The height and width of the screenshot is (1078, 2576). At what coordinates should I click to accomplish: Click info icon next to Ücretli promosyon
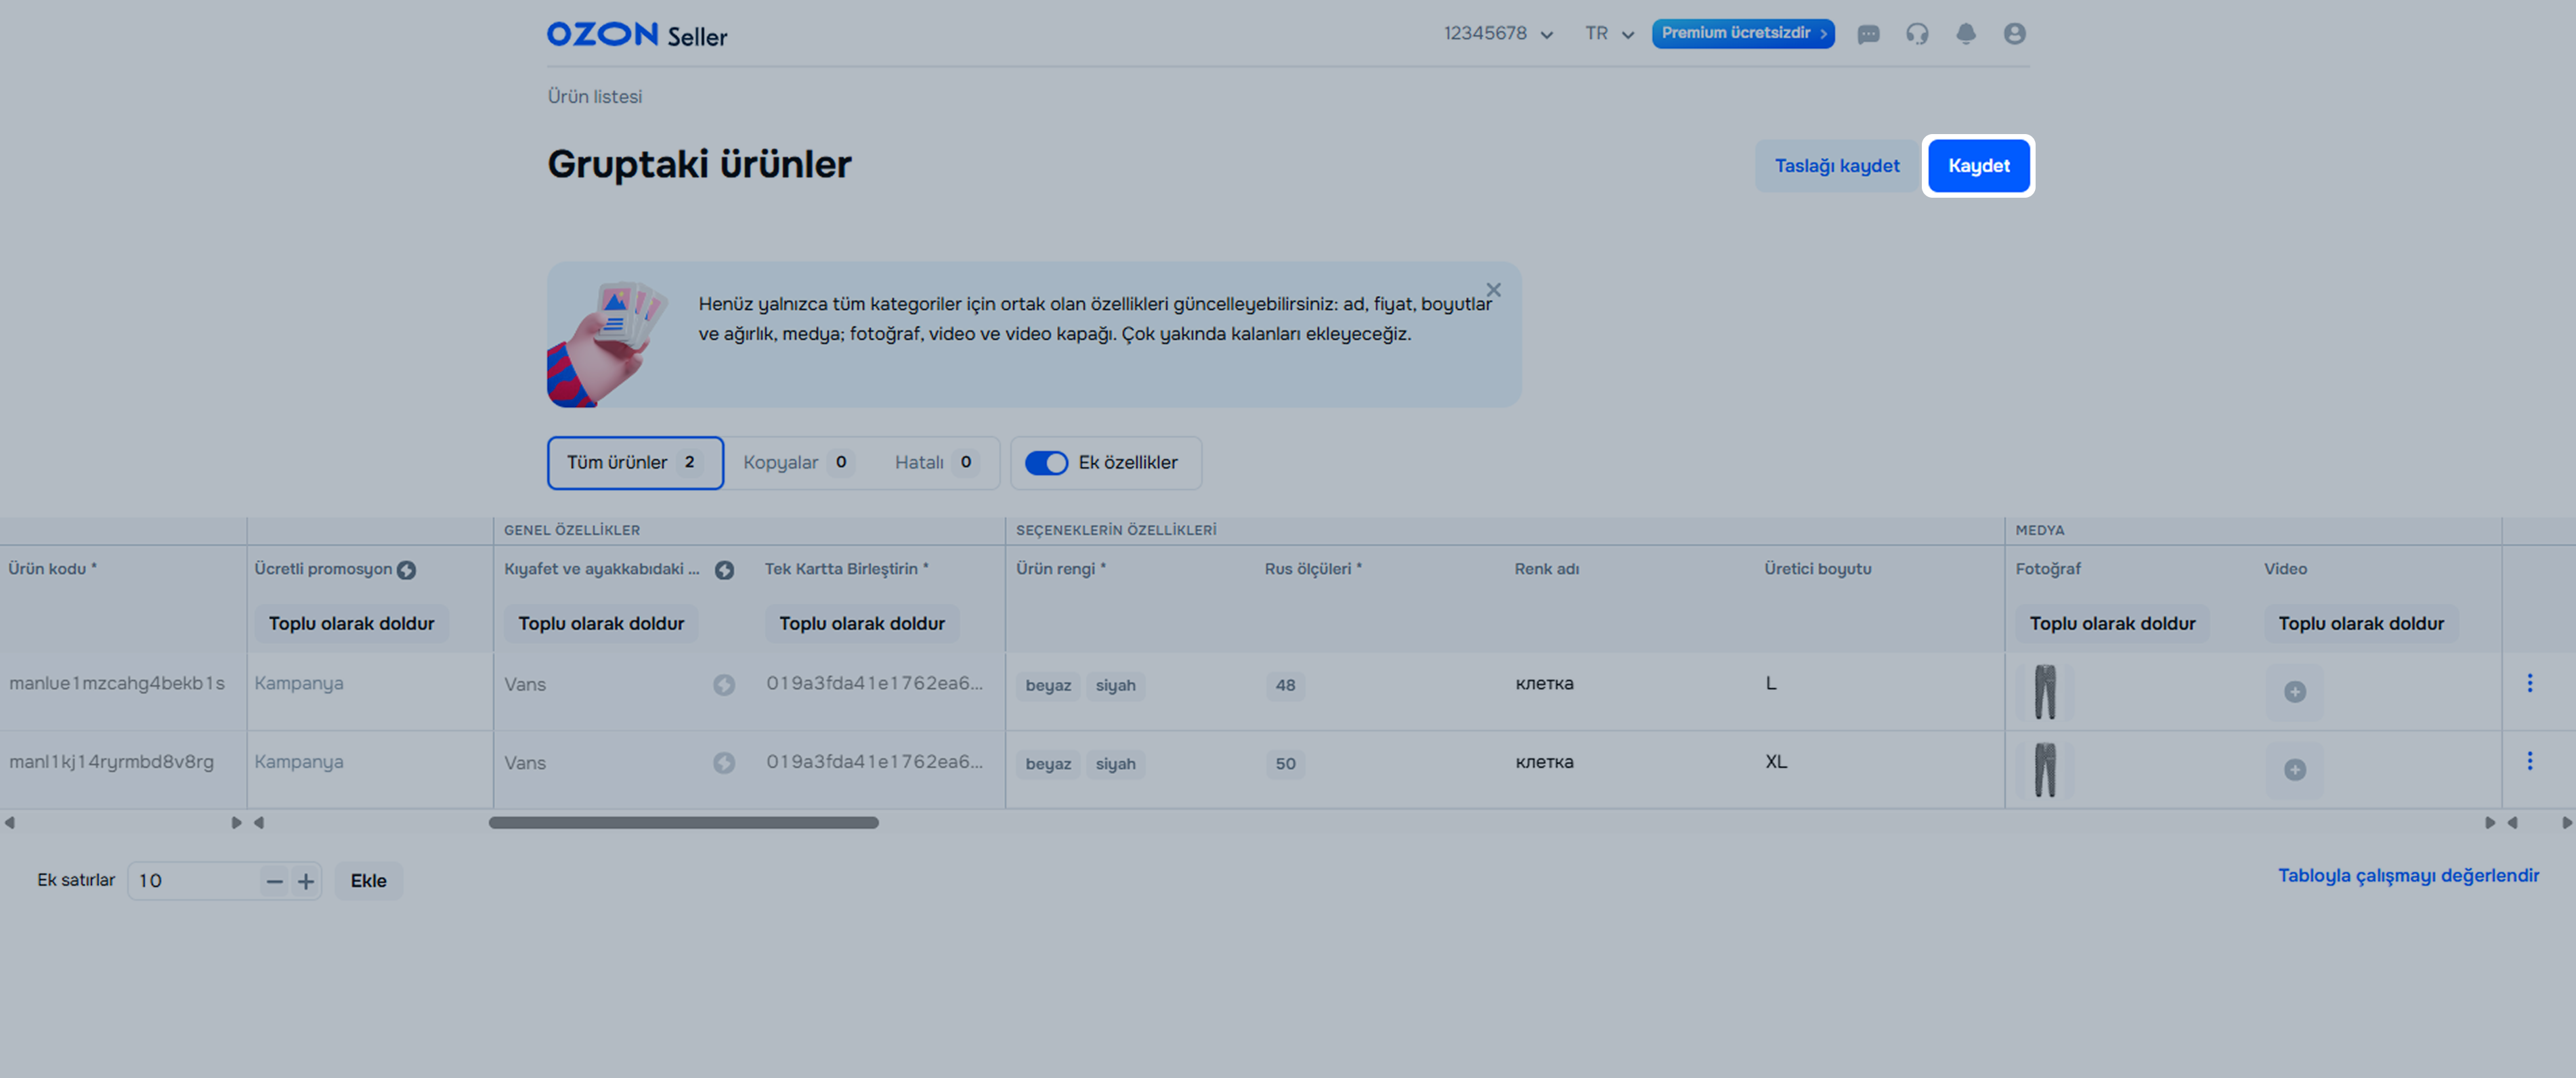click(x=406, y=570)
